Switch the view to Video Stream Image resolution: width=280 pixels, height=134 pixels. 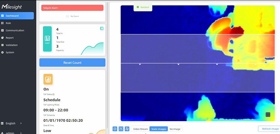(140, 129)
